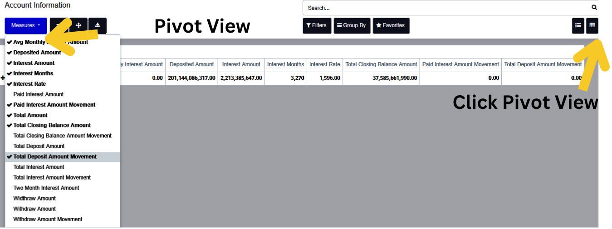This screenshot has width=612, height=229.
Task: Uncheck the Interest Amount measure
Action: coord(63,63)
